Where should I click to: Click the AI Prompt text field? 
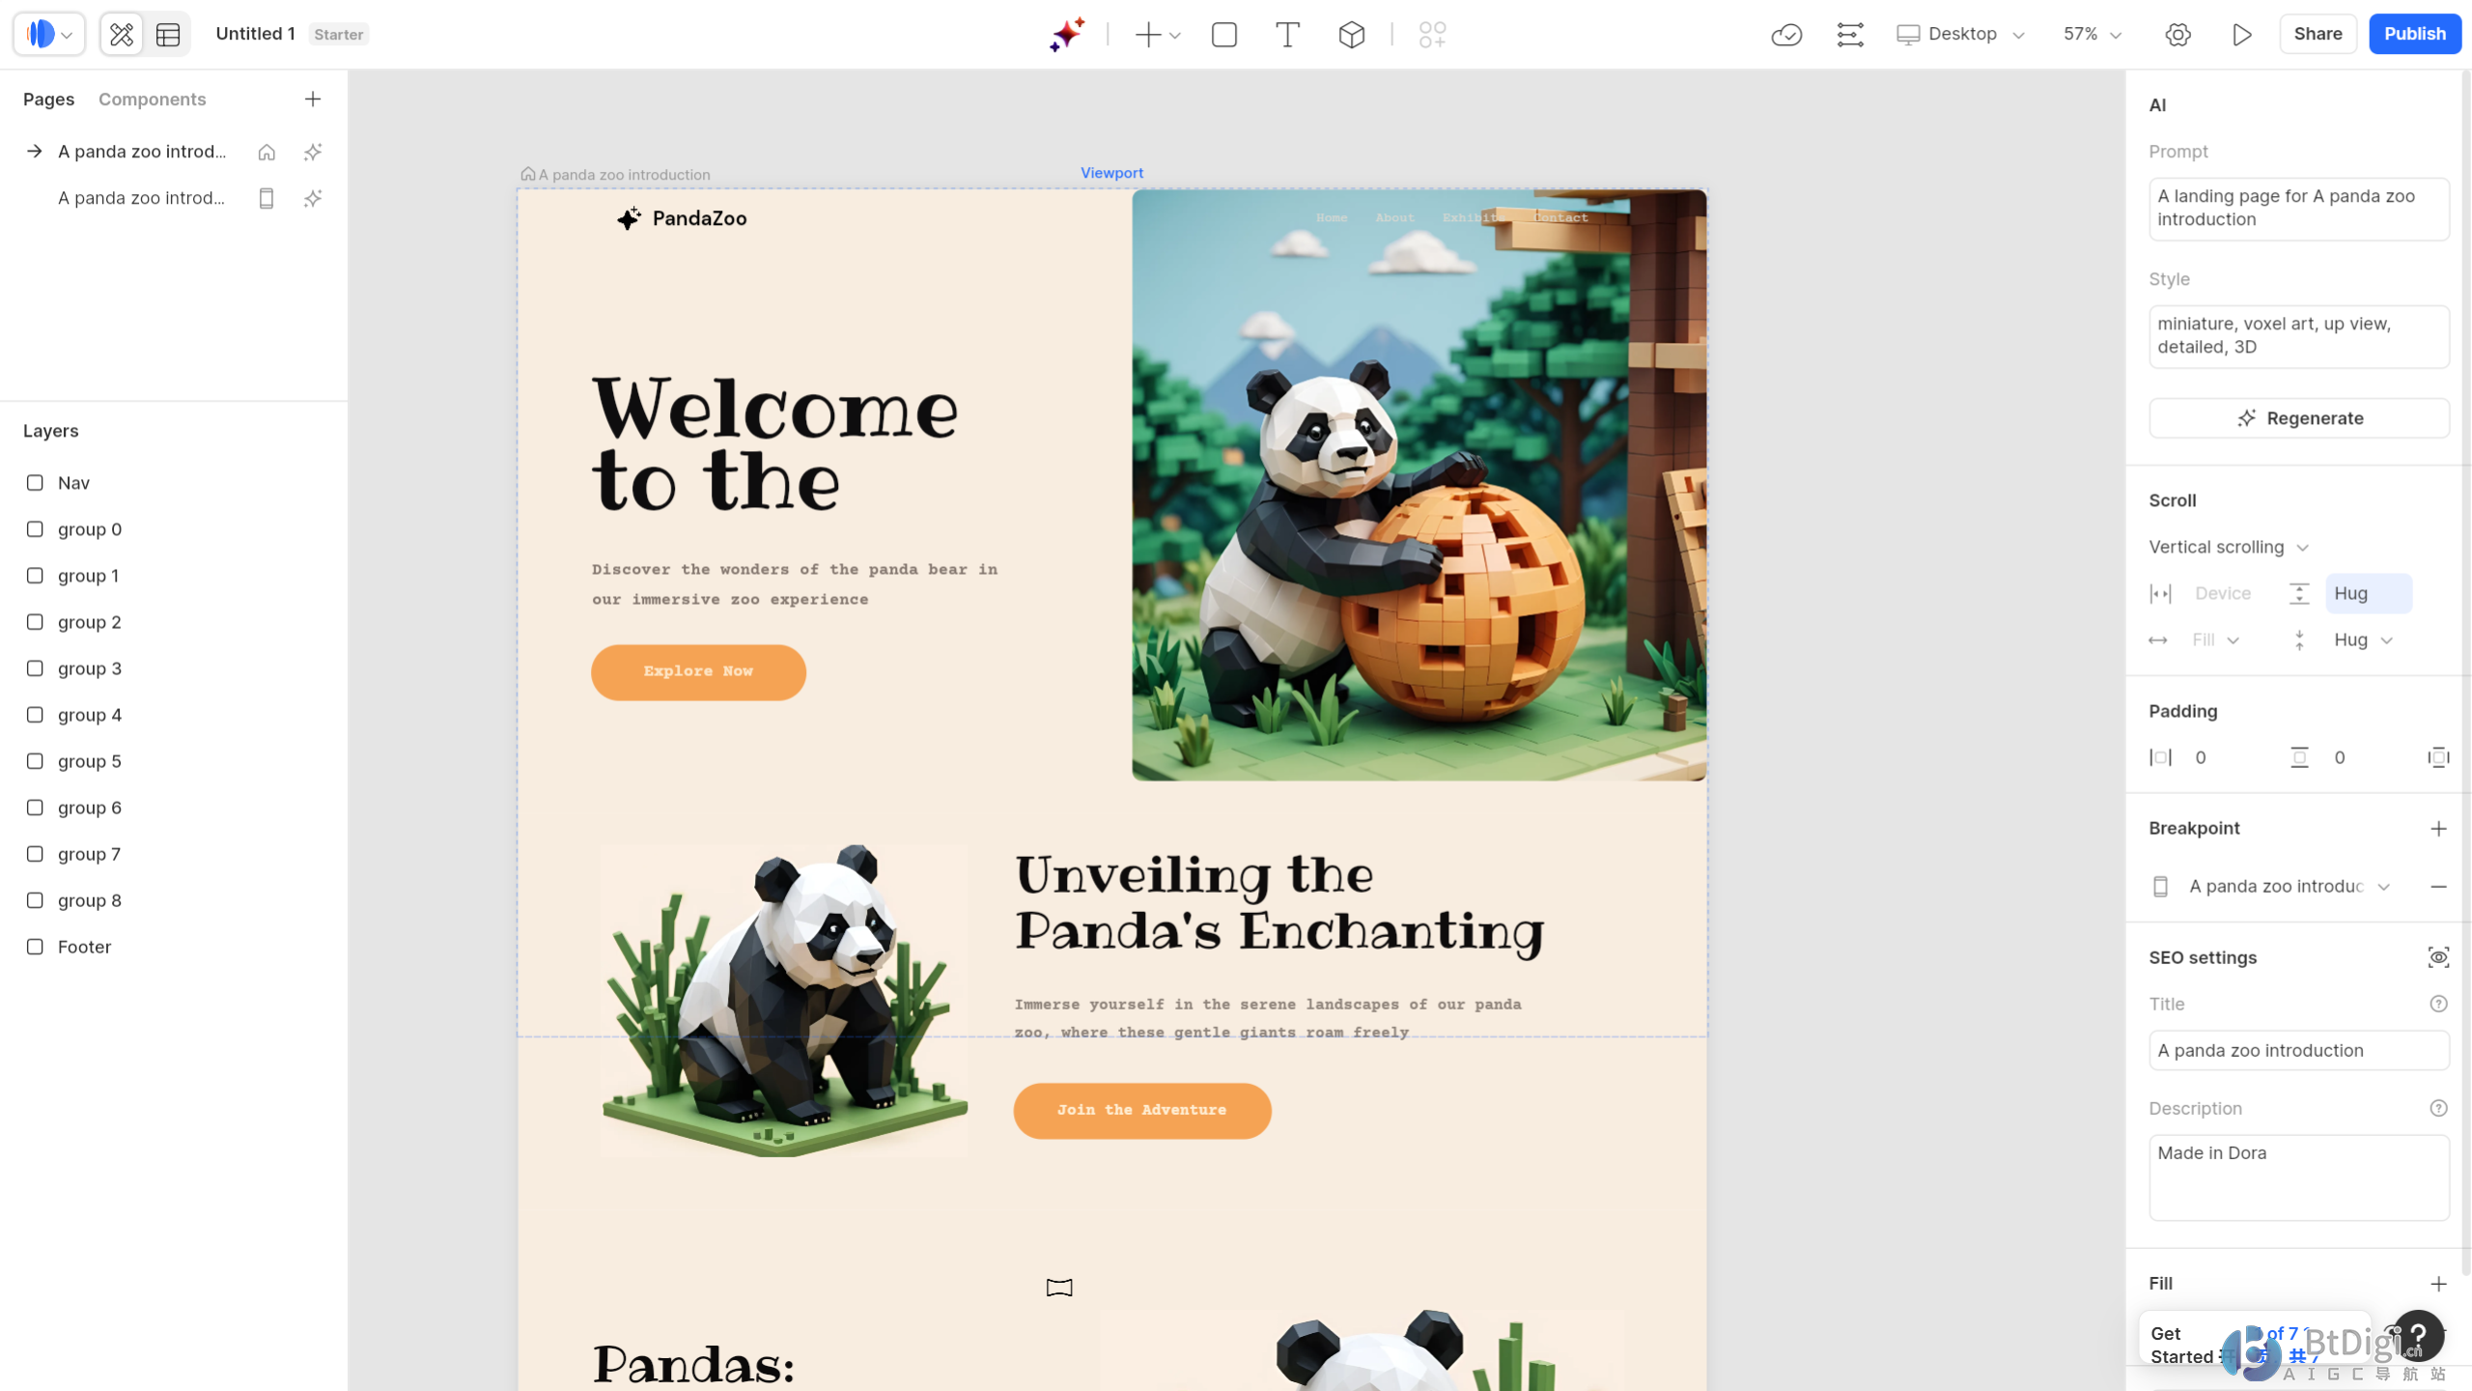(2298, 209)
